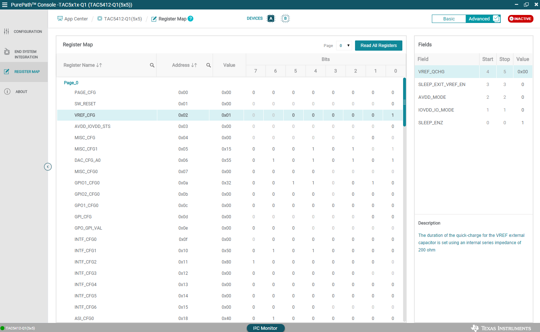Collapse the sidebar with the arrow icon
Viewport: 540px width, 332px height.
point(48,167)
